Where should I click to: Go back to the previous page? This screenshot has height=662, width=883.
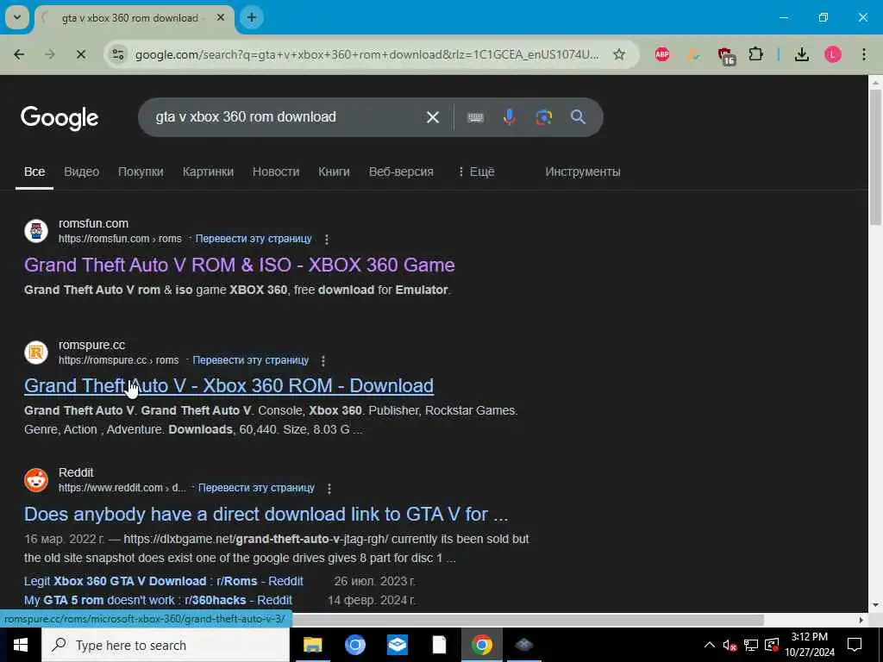click(19, 54)
